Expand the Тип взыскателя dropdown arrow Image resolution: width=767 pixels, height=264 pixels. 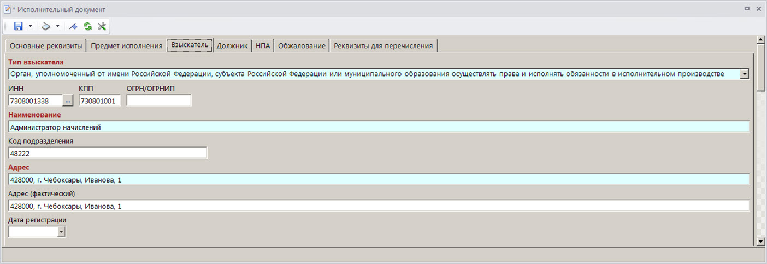(x=745, y=74)
